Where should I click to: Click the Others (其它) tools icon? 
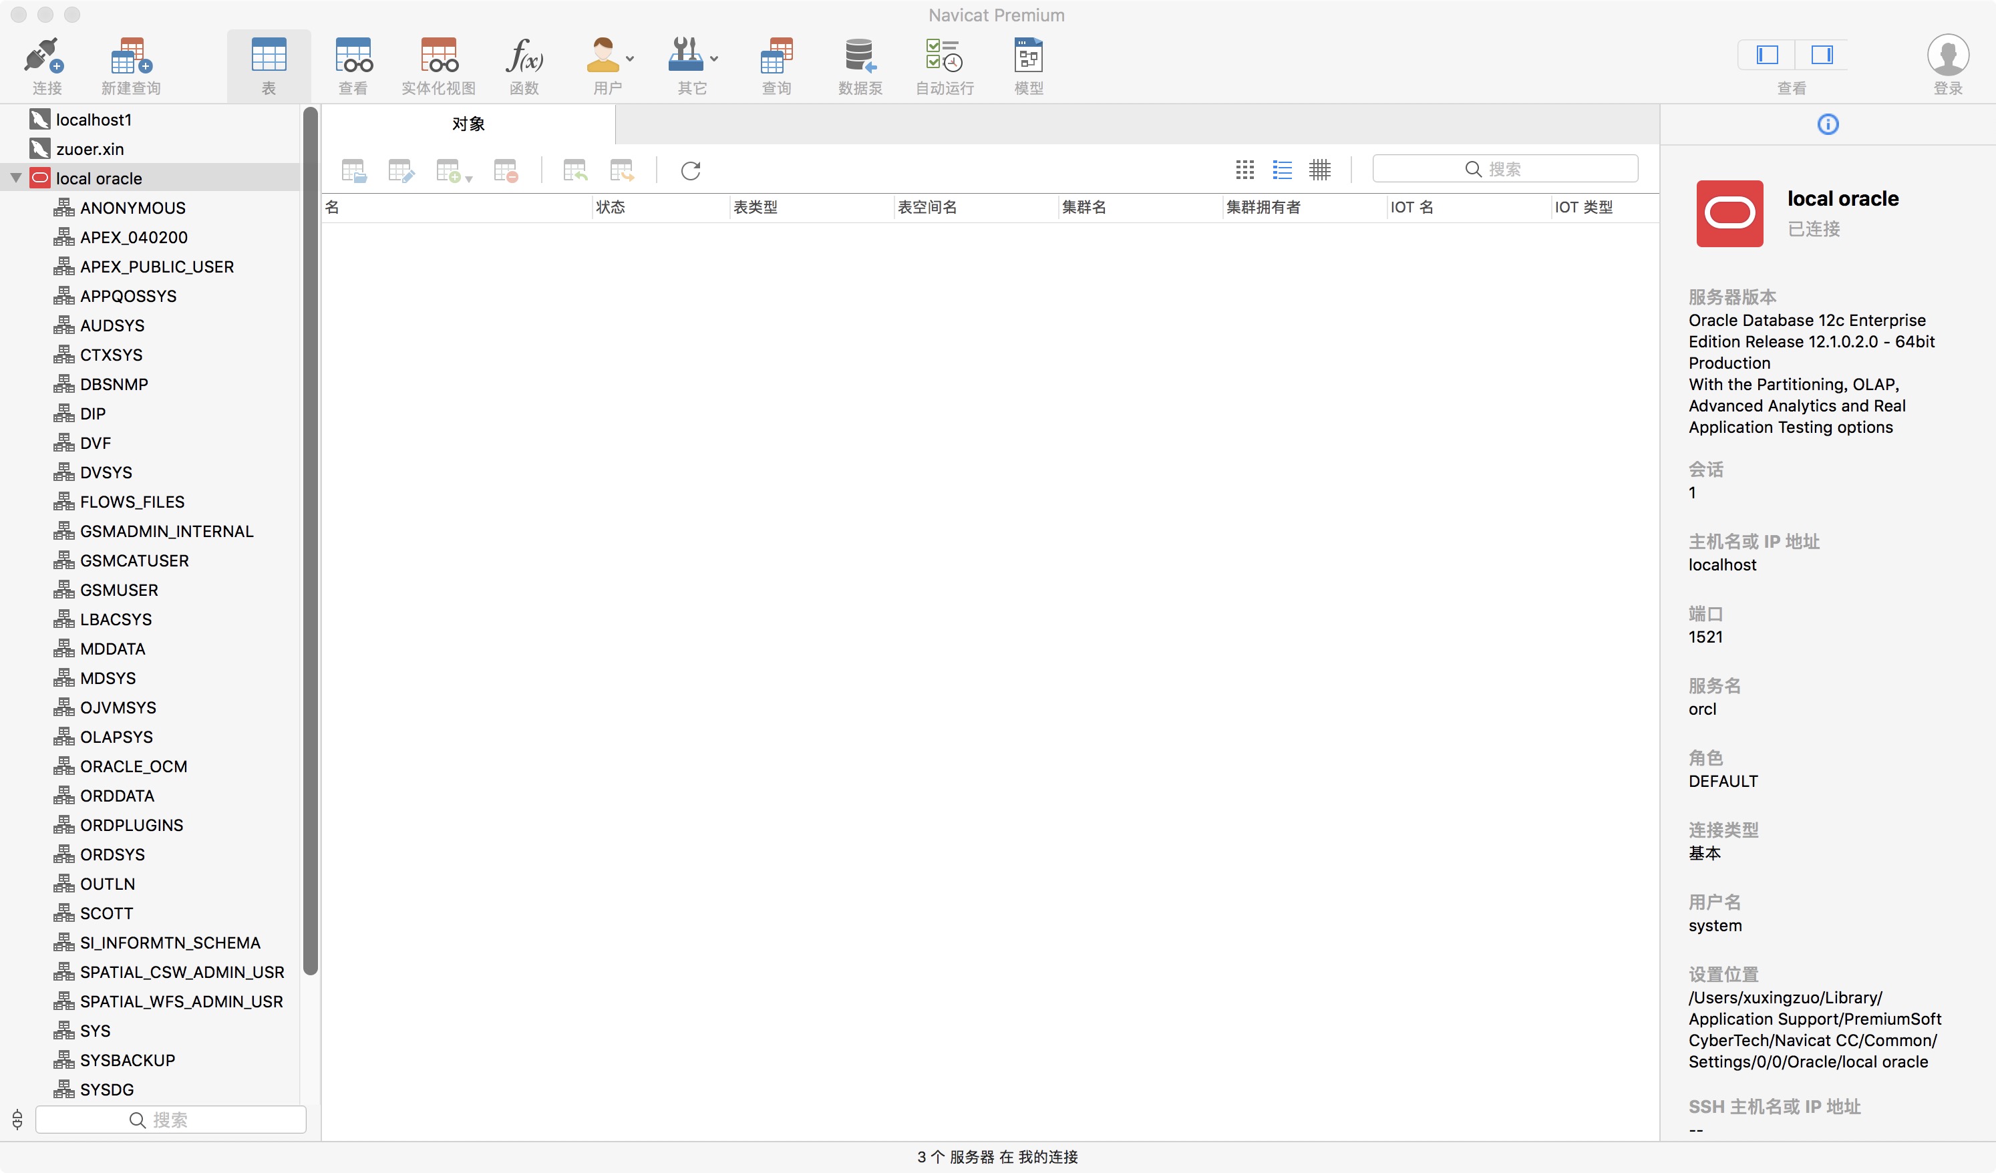(x=686, y=55)
